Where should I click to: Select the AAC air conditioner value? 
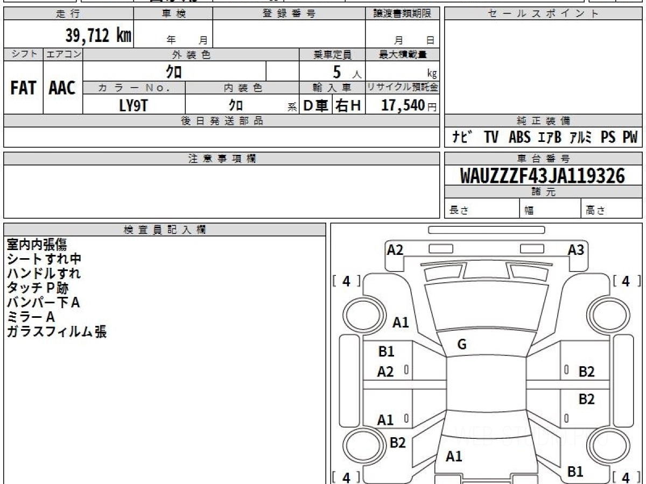pos(62,88)
